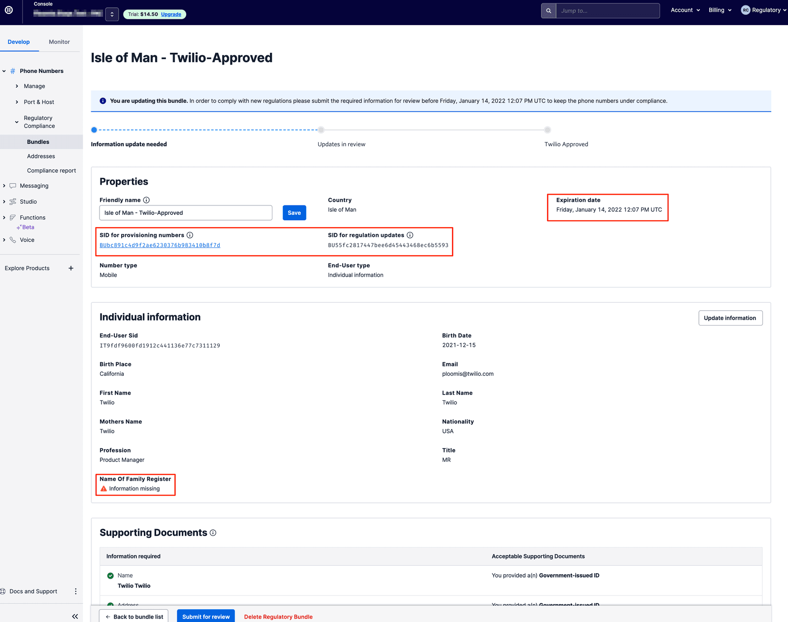Open the Docs and Support kebab menu
Image resolution: width=788 pixels, height=622 pixels.
[75, 591]
